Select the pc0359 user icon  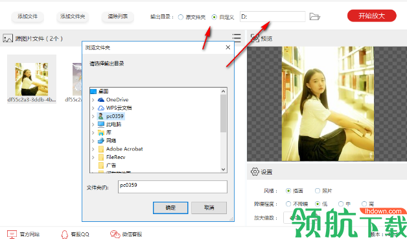pos(101,116)
